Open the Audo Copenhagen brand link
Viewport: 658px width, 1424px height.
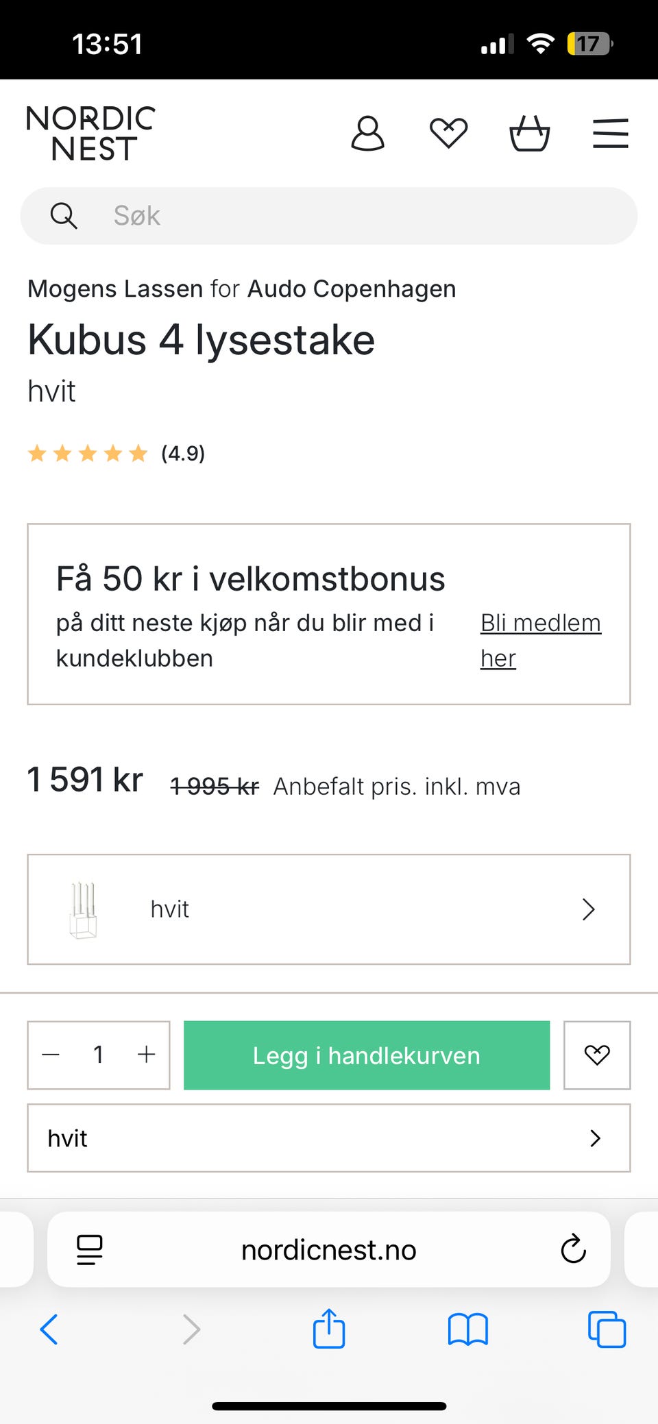(352, 289)
